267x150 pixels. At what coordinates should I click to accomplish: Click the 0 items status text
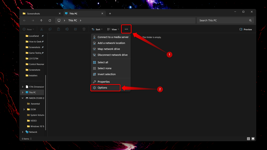(25, 139)
